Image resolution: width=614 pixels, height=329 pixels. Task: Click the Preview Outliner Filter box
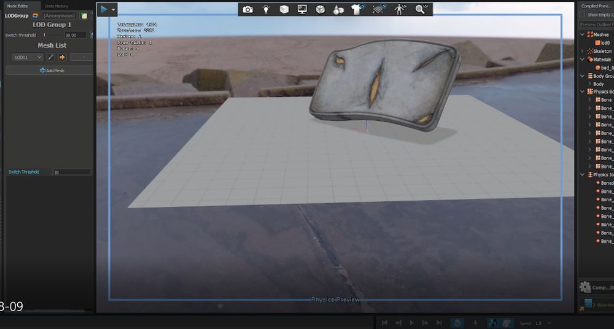(596, 25)
